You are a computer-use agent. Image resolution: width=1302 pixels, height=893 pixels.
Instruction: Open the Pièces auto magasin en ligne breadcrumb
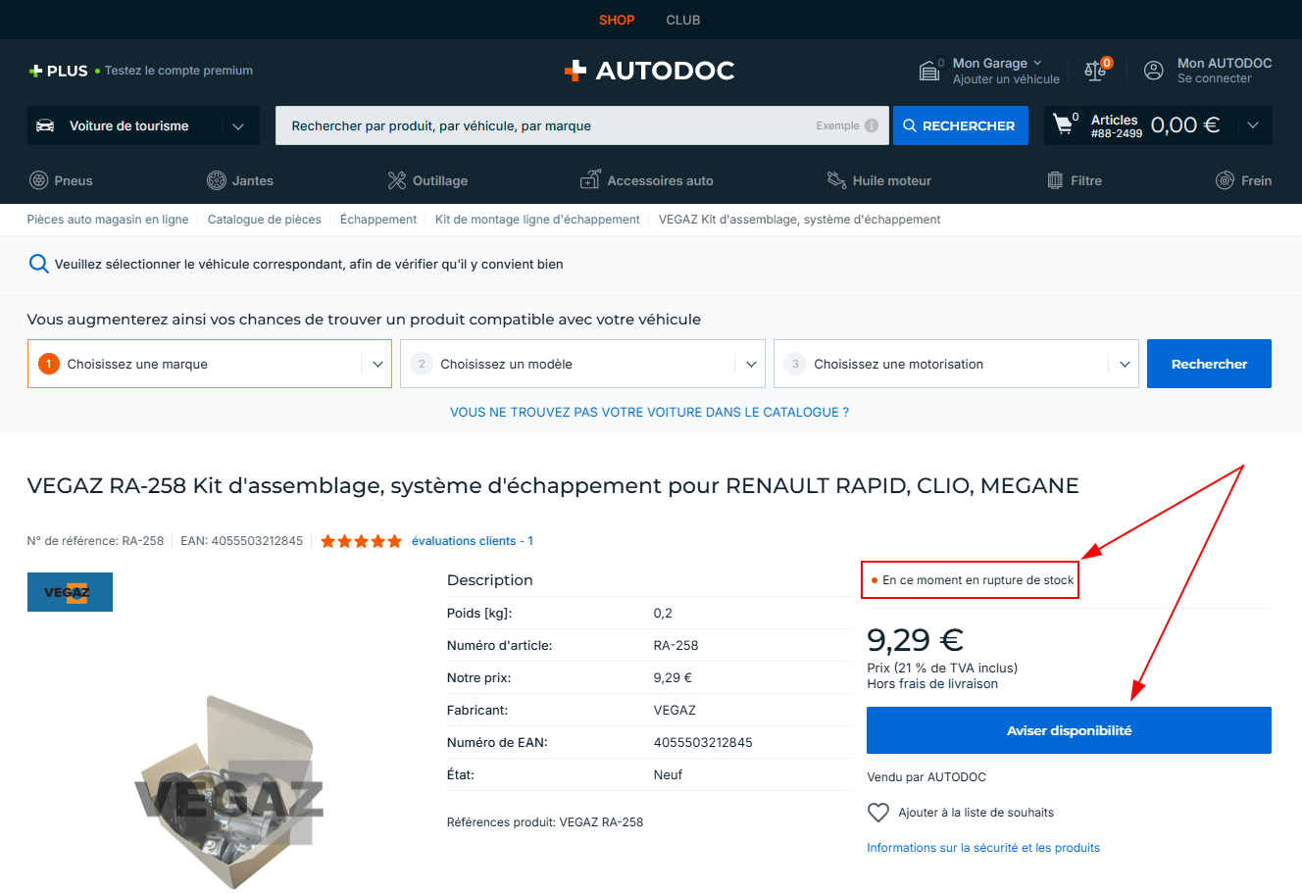click(x=108, y=220)
